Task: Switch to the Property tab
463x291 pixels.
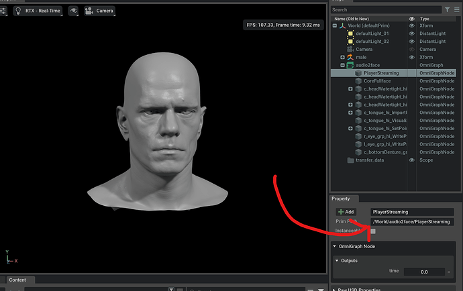Action: [x=342, y=198]
